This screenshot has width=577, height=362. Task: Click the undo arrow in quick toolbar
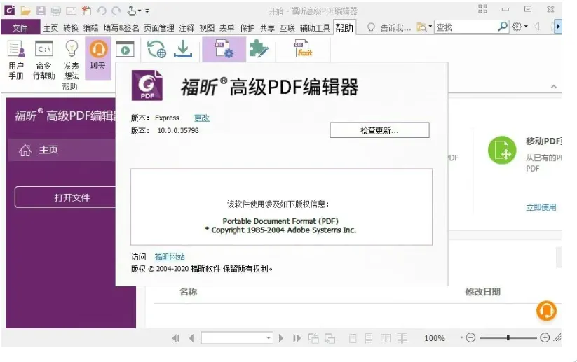[x=102, y=11]
